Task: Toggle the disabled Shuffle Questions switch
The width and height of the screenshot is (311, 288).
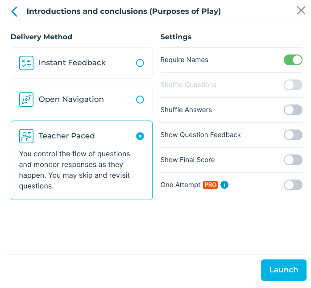Action: [293, 85]
